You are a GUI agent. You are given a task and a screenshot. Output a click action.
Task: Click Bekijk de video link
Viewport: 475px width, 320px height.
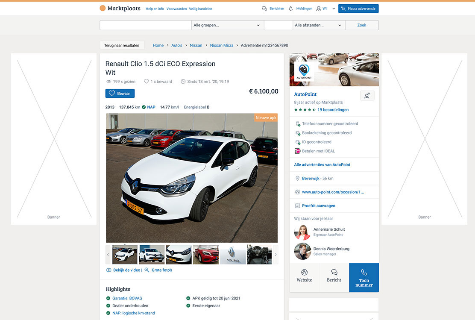click(126, 270)
